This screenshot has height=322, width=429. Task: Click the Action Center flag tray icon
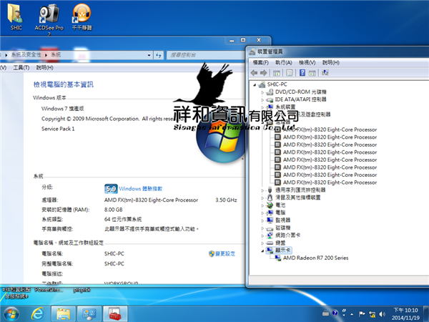coord(362,314)
